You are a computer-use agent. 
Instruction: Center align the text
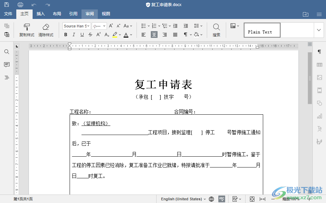click(154, 35)
